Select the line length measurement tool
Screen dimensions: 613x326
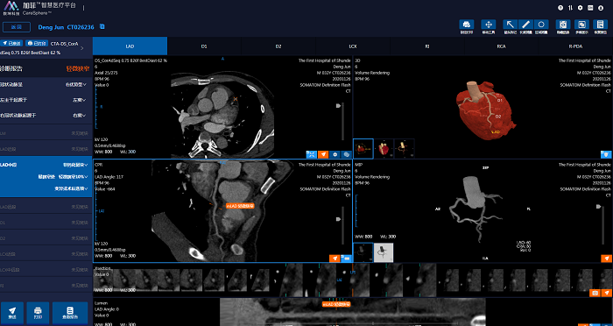(x=525, y=25)
